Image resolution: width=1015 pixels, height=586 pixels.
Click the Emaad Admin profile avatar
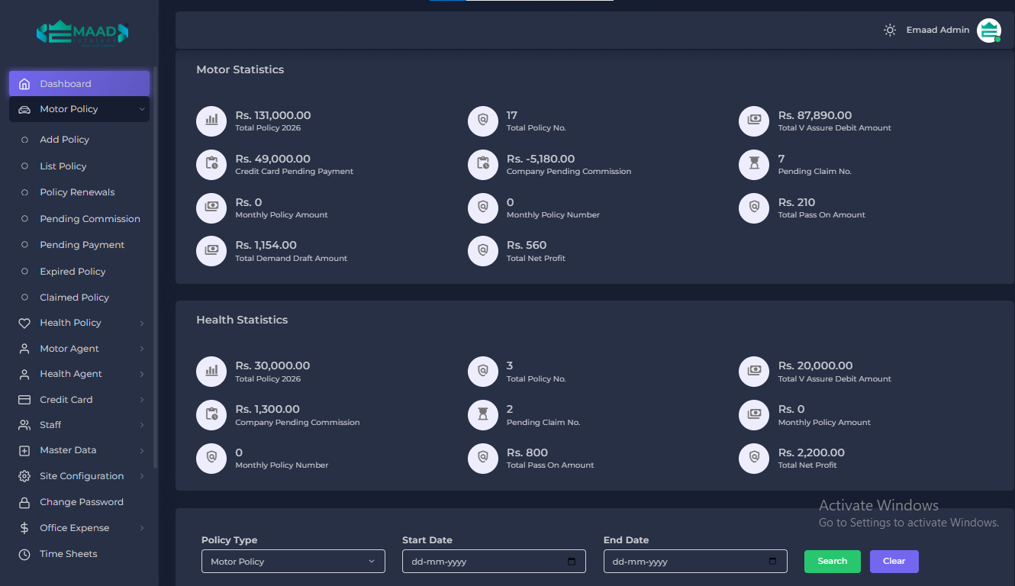click(988, 31)
